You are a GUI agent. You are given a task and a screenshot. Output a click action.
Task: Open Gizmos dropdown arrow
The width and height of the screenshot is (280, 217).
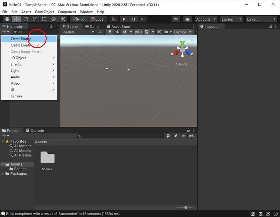[190, 32]
